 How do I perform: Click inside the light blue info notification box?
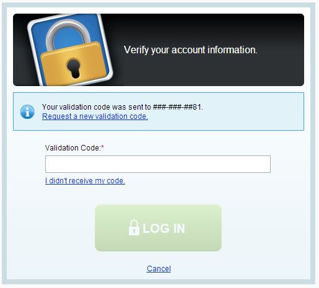[x=159, y=111]
